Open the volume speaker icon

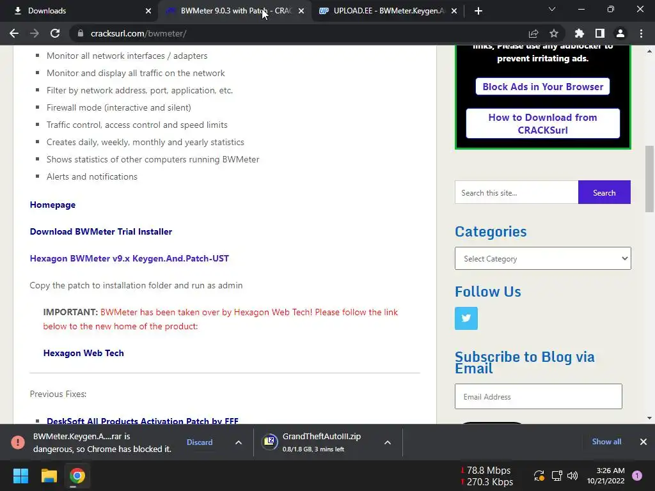572,476
